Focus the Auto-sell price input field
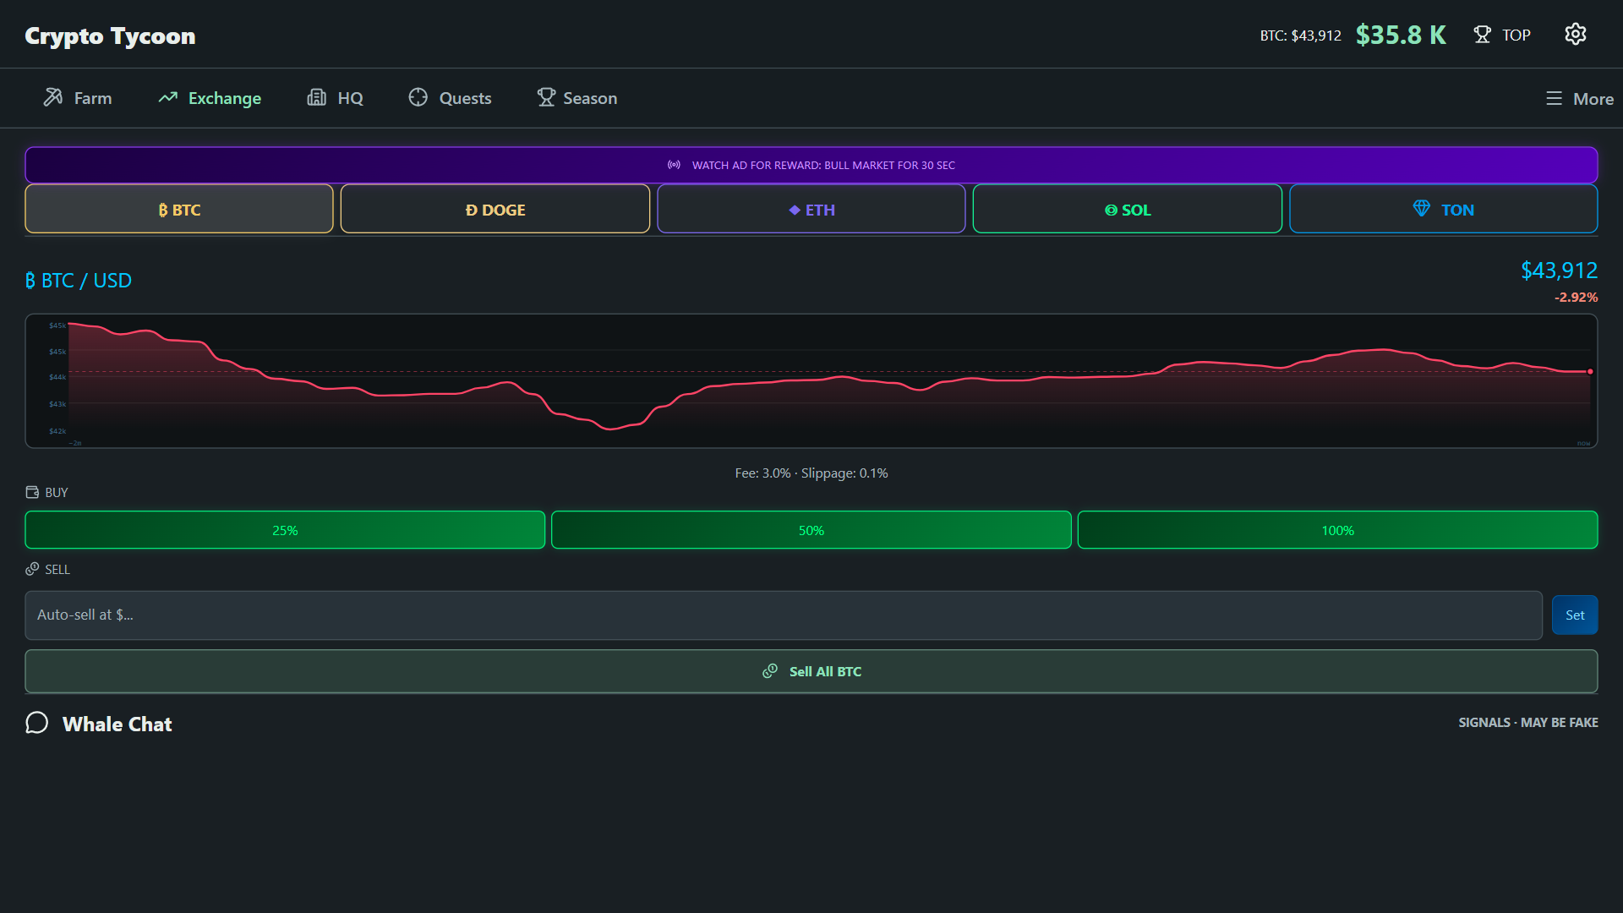1623x913 pixels. click(x=784, y=615)
